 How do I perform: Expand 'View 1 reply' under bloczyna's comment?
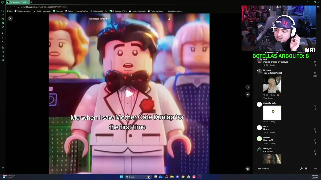pos(269,98)
